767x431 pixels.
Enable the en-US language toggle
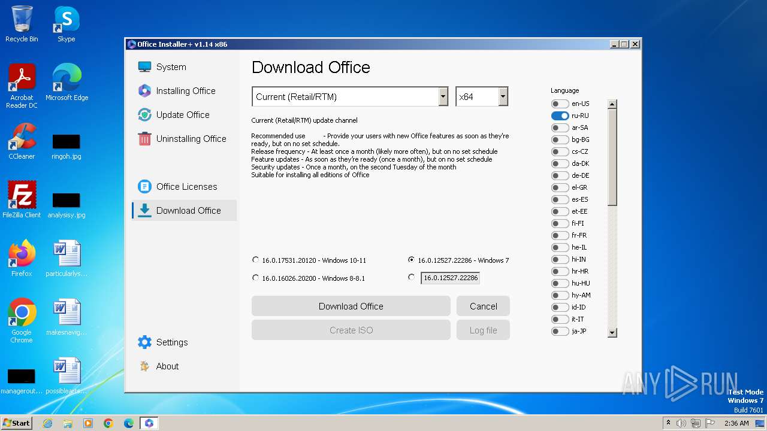tap(560, 104)
